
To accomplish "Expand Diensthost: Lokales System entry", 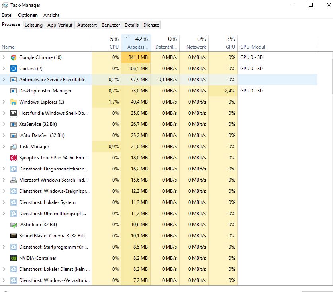I will (4, 202).
